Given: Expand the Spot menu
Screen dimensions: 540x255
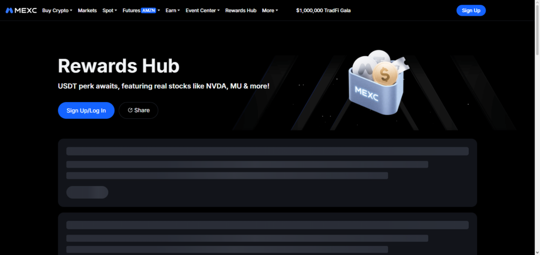Looking at the screenshot, I should [110, 11].
